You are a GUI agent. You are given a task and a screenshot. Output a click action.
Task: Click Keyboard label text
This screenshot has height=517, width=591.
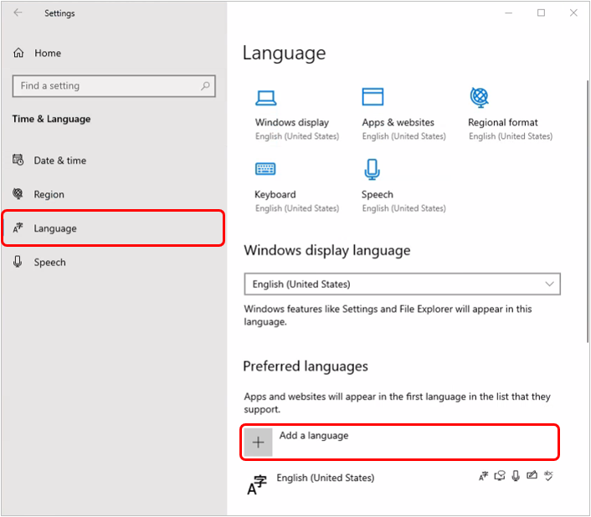(275, 194)
